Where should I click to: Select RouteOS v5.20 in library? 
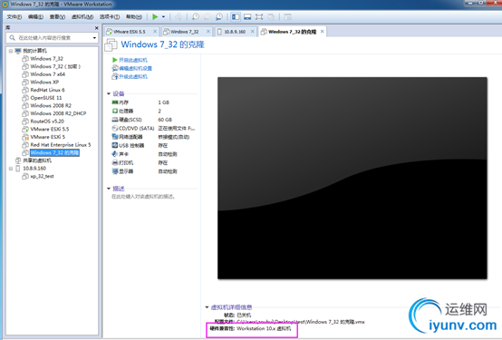click(x=47, y=121)
